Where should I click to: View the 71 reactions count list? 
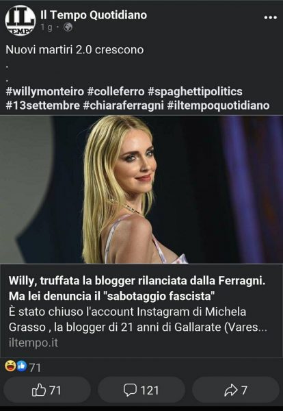coord(35,367)
